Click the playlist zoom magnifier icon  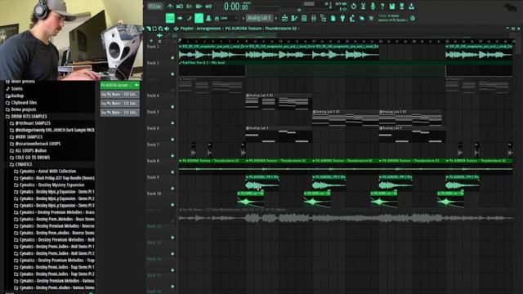pos(161,29)
